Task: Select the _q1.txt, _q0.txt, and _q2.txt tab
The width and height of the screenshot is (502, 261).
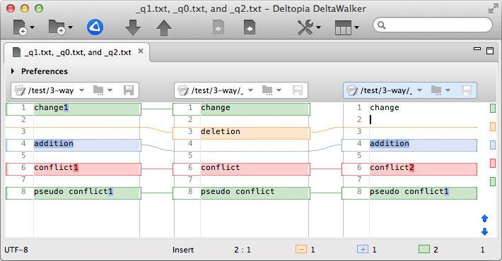Action: (78, 52)
